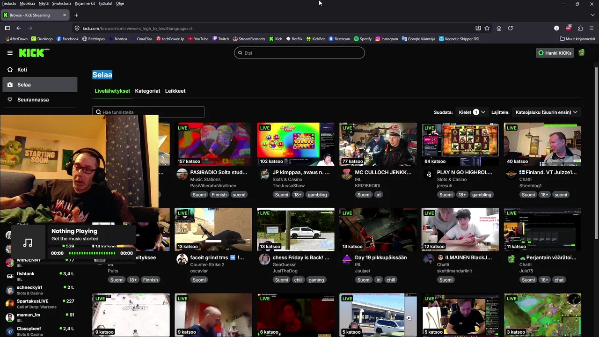
Task: Open the Spotify bookmark
Action: (363, 39)
